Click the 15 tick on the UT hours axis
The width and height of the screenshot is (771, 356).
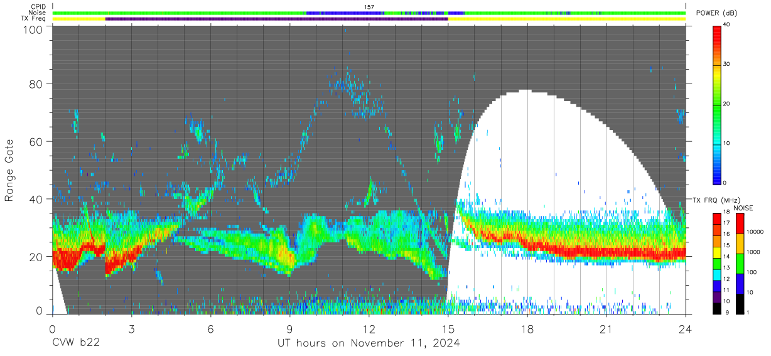448,329
